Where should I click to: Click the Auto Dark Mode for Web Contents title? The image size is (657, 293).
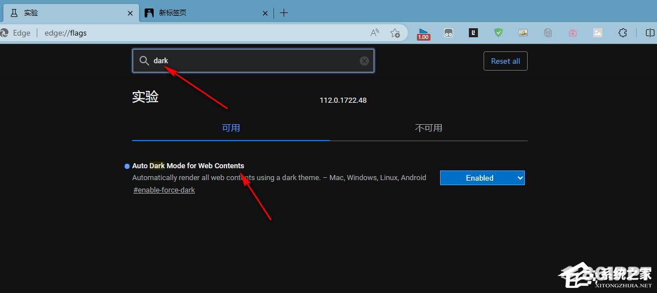point(188,166)
